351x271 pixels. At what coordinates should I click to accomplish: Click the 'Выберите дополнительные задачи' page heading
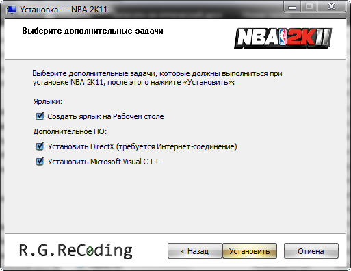pyautogui.click(x=92, y=31)
